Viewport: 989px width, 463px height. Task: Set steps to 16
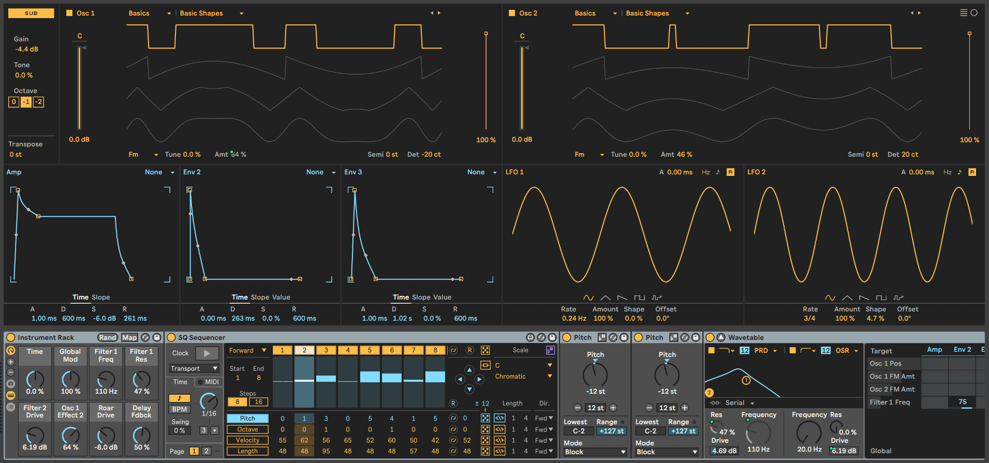click(x=258, y=401)
